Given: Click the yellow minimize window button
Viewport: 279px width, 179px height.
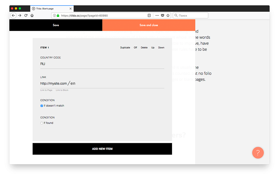Looking at the screenshot, I should click(16, 8).
